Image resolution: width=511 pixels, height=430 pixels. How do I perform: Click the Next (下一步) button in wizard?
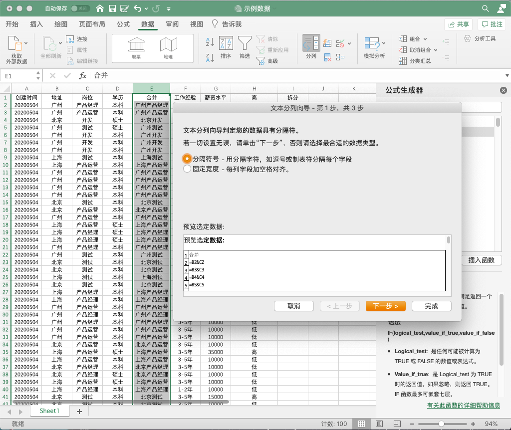385,306
